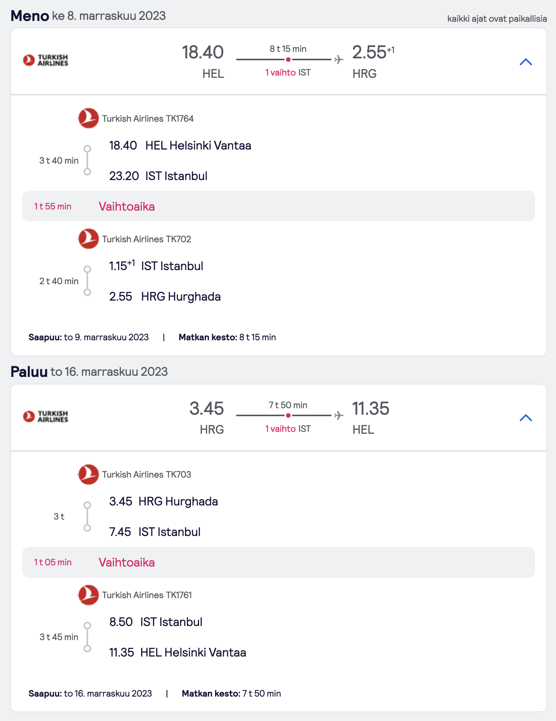Click the 1 vaihto IST label for outbound
Viewport: 556px width, 721px height.
tap(288, 72)
